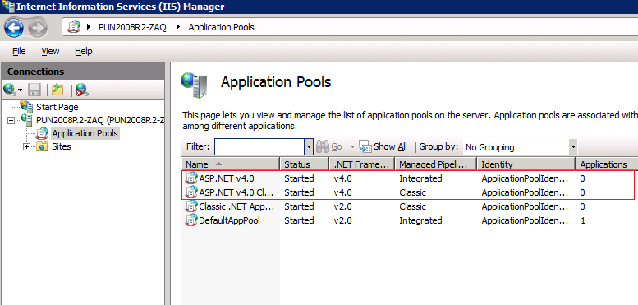Collapse the PUN2008R2-ZAQ server node
The height and width of the screenshot is (305, 638).
point(11,120)
